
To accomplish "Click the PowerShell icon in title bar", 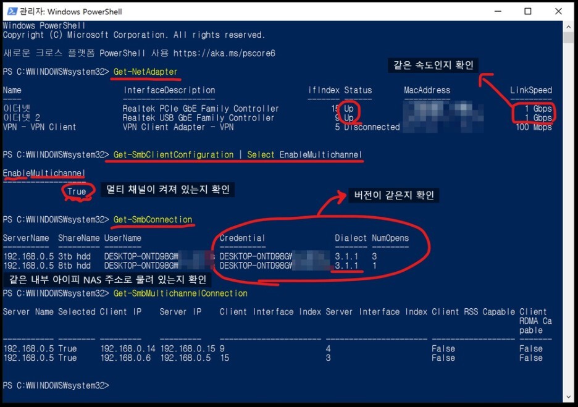I will click(x=12, y=12).
